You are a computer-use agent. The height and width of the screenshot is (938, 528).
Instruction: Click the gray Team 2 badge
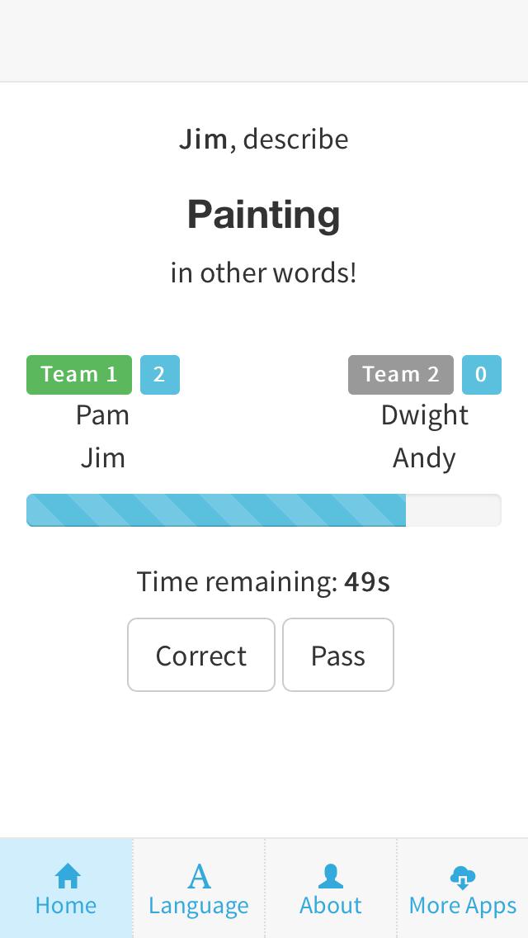(x=401, y=374)
